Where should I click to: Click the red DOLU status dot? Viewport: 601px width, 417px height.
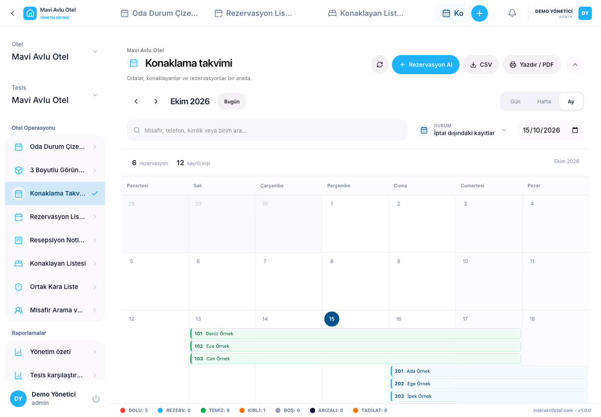click(123, 410)
